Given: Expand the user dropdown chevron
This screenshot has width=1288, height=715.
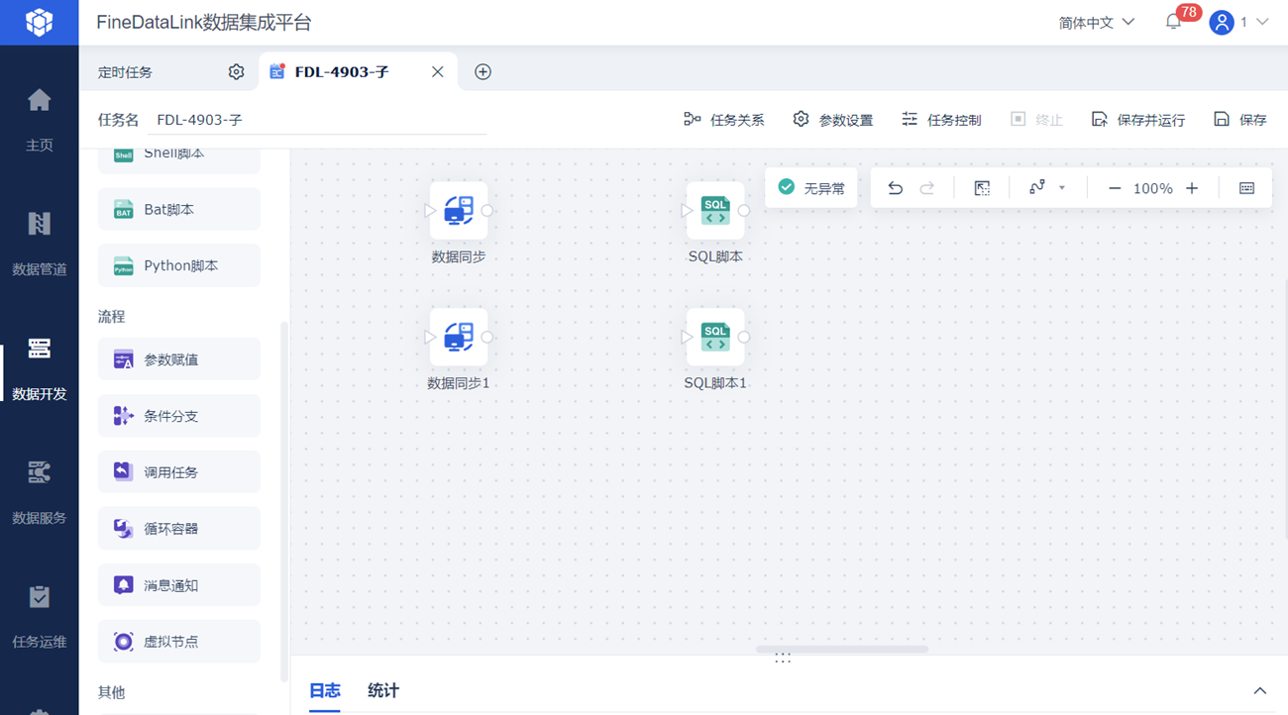Looking at the screenshot, I should 1261,22.
